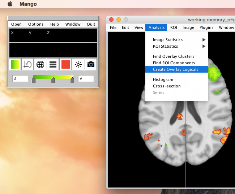
Task: Click the camera snapshot icon
Action: pyautogui.click(x=91, y=64)
